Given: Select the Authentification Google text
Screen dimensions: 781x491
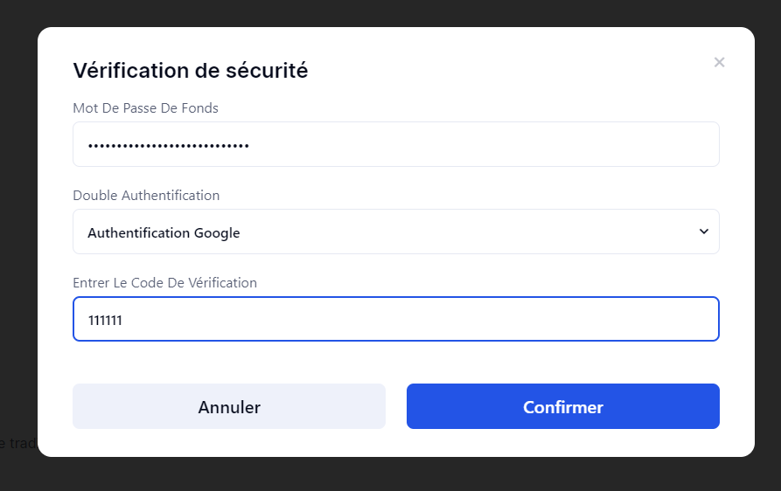Looking at the screenshot, I should coord(164,233).
